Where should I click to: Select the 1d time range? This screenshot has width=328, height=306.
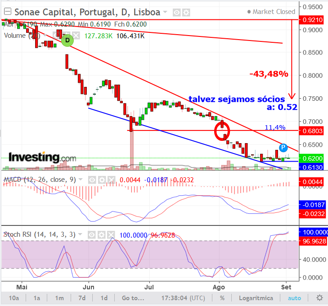104,298
